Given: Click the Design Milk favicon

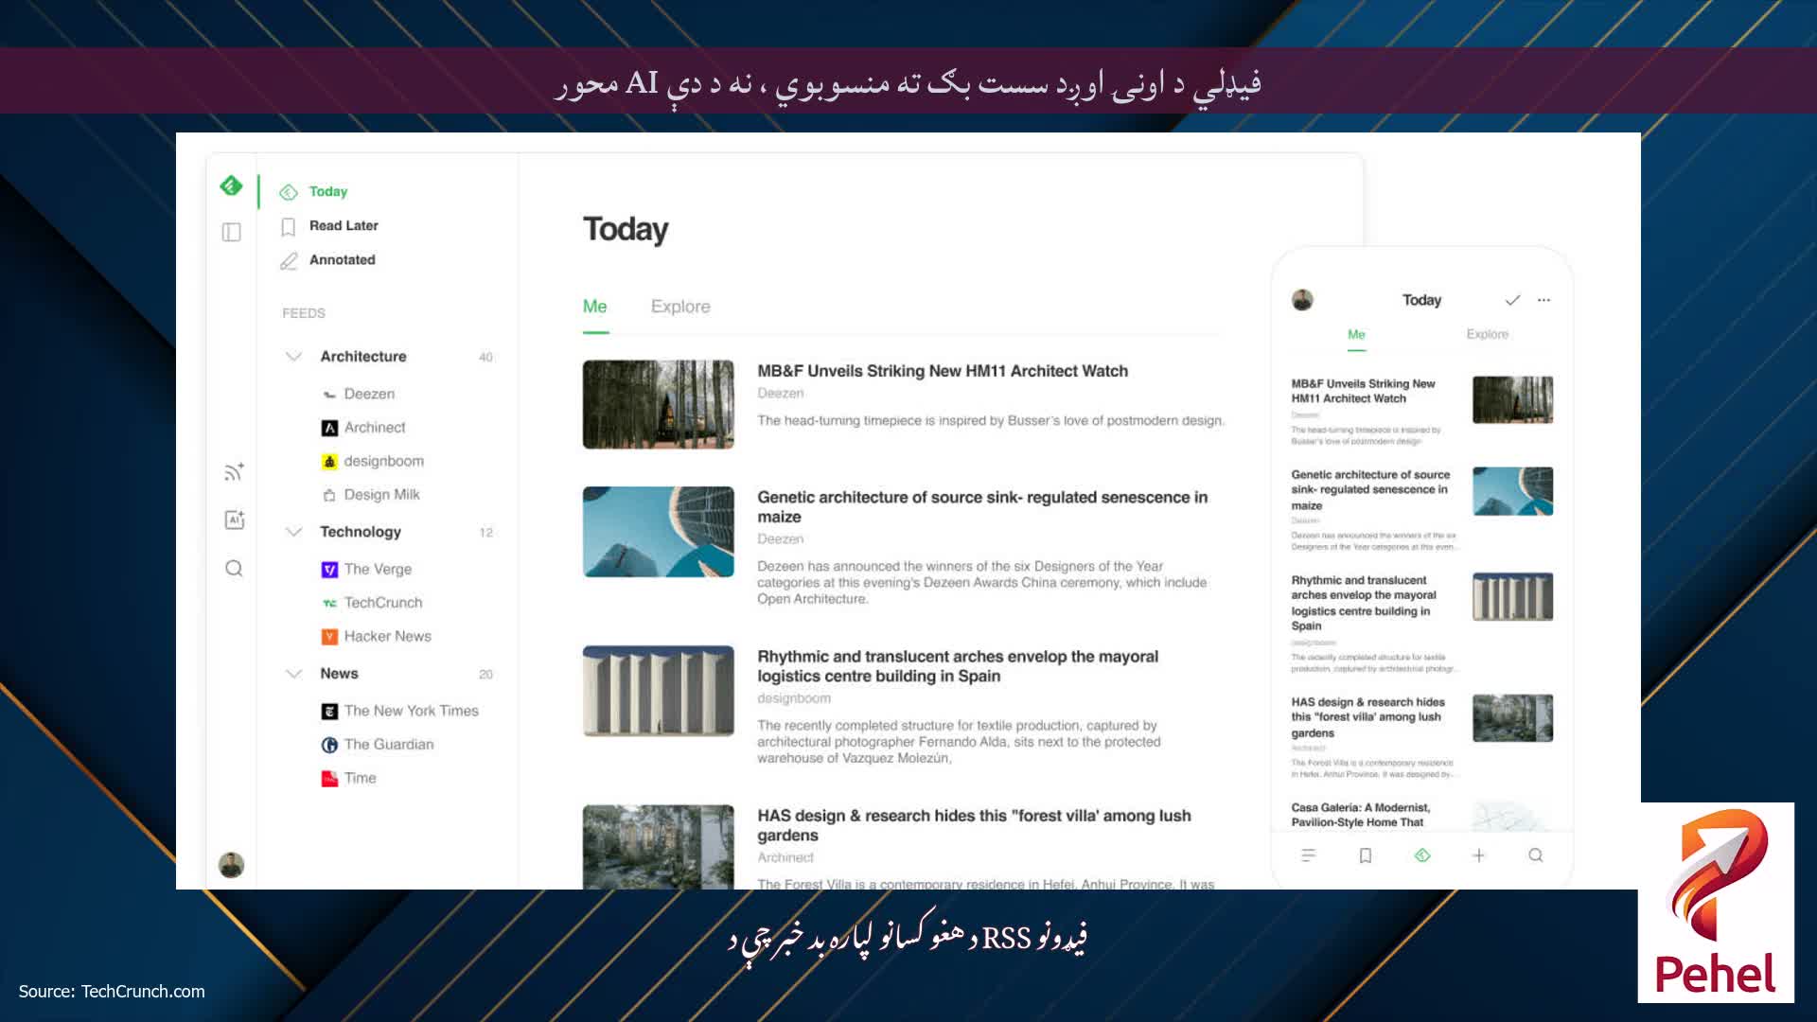Looking at the screenshot, I should pos(329,495).
